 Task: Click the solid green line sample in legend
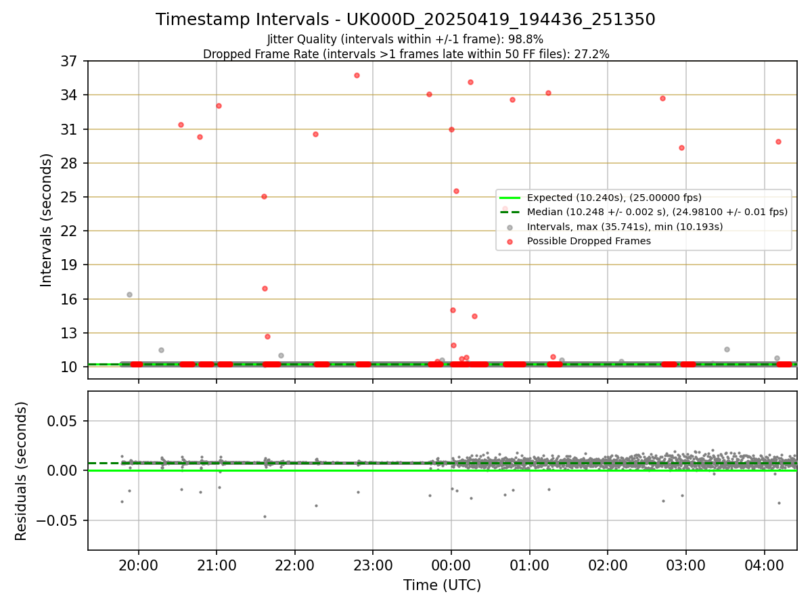point(510,198)
